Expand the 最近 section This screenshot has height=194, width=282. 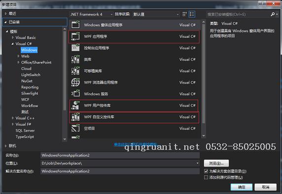[5, 13]
